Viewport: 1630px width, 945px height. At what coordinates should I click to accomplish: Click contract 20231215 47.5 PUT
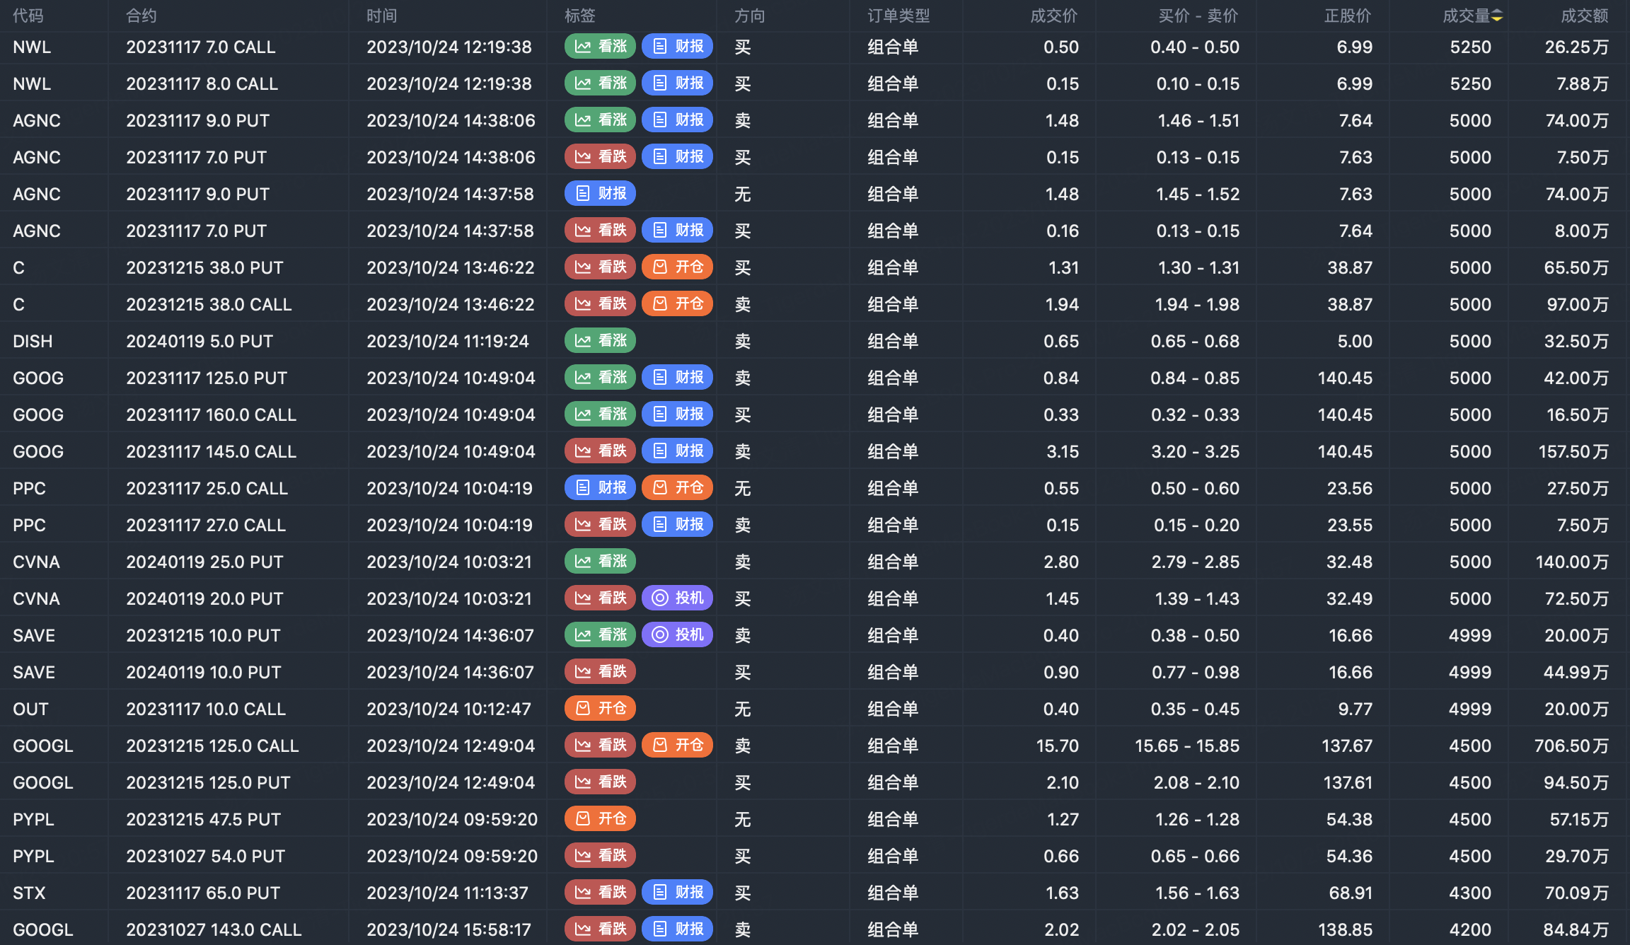point(203,820)
